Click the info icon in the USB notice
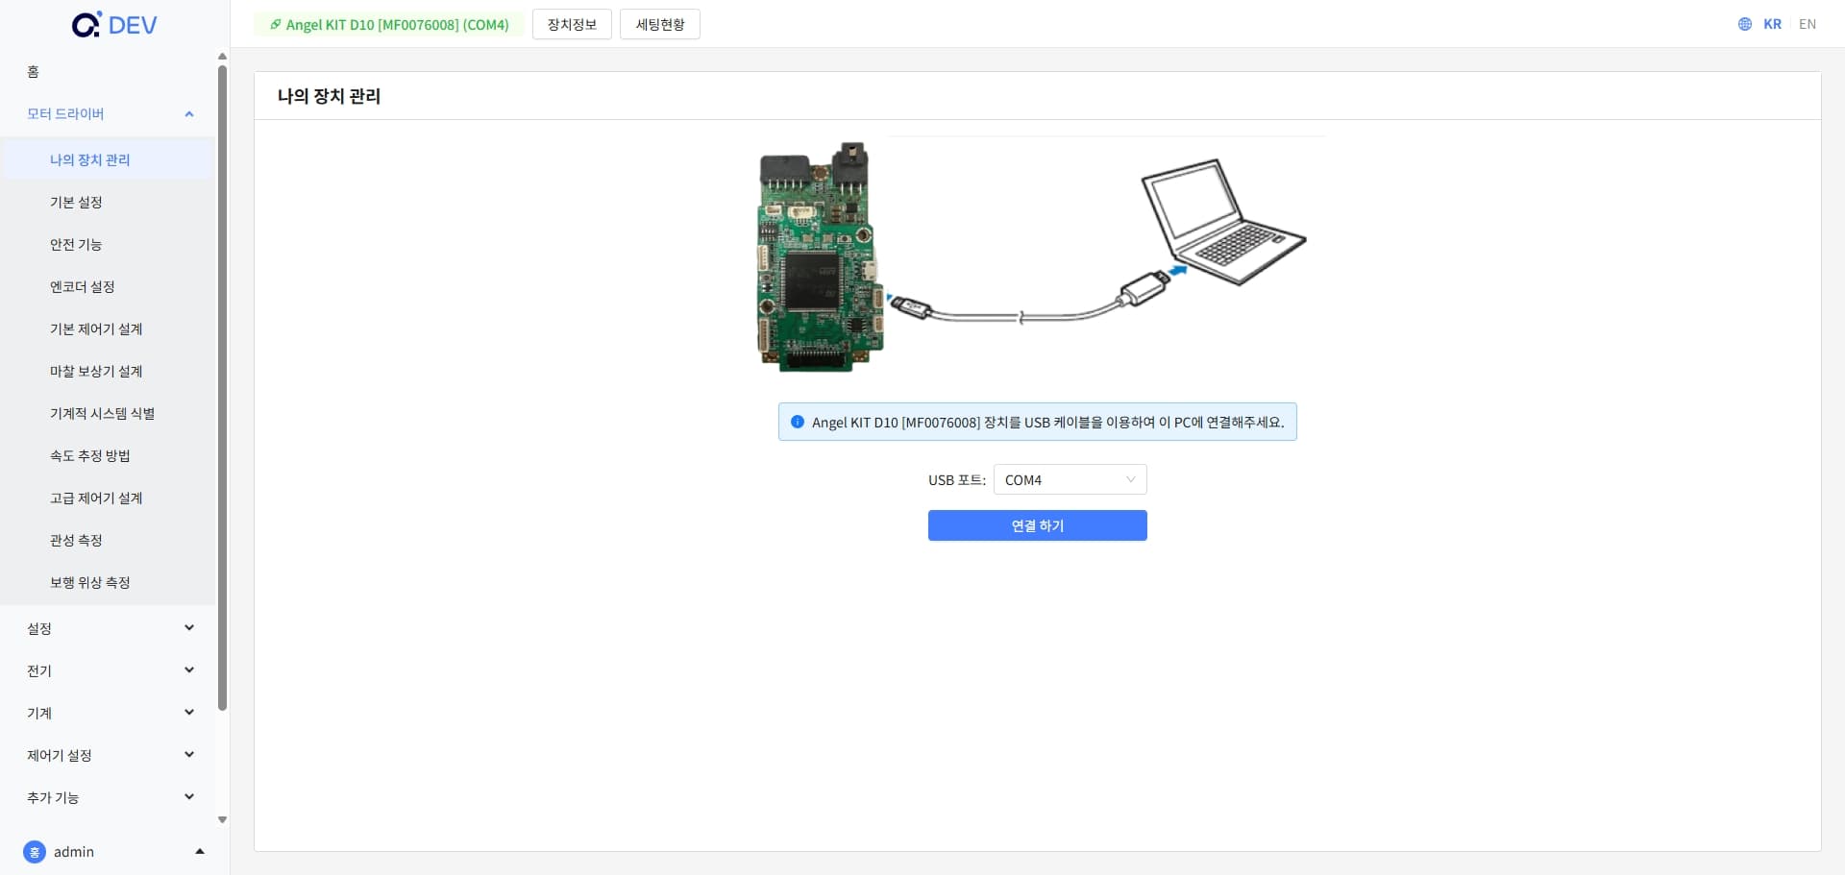Screen dimensions: 1845x875 [x=797, y=422]
